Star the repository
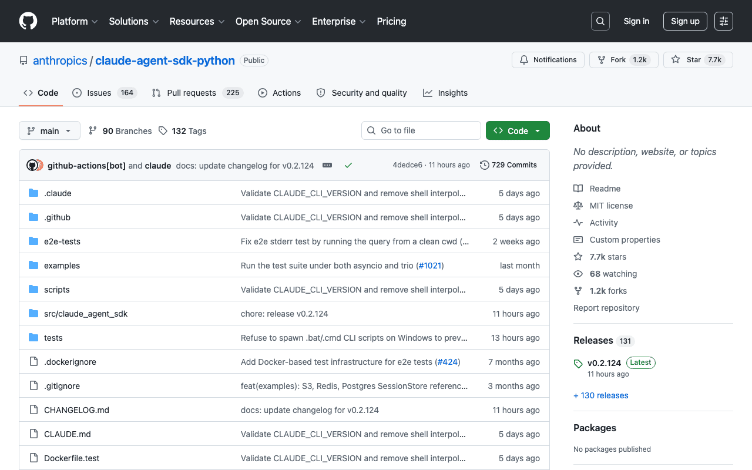The height and width of the screenshot is (470, 752). click(x=698, y=60)
